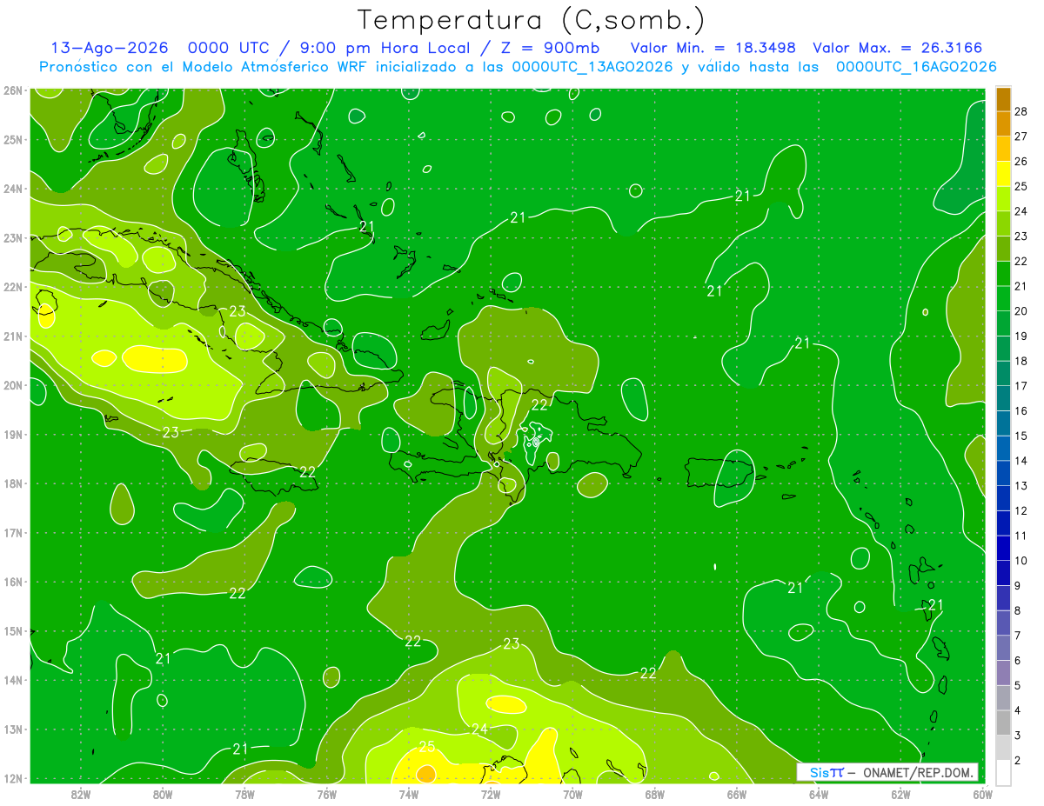Click the '80W' longitude axis label
Screen dimensions: 1044x806
click(x=163, y=793)
